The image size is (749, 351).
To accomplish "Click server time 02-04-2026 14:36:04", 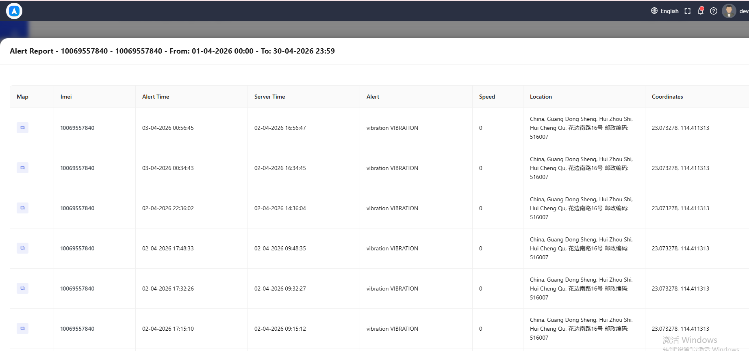I will click(280, 208).
